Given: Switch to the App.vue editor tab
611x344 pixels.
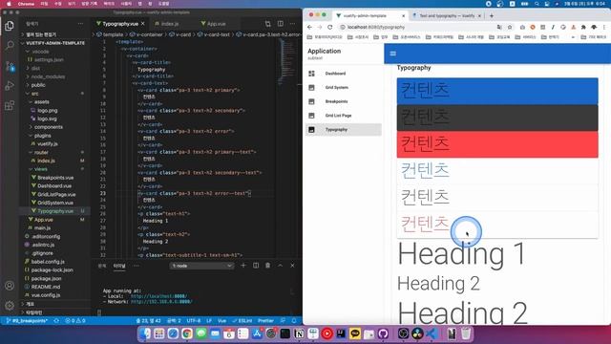Looking at the screenshot, I should (216, 24).
